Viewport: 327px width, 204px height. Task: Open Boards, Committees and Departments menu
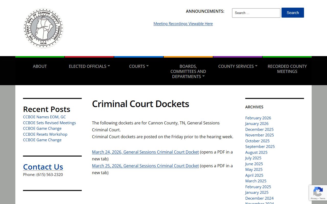pos(188,71)
